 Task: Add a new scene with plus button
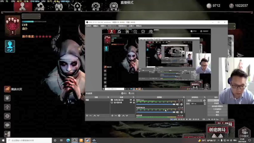[87, 116]
